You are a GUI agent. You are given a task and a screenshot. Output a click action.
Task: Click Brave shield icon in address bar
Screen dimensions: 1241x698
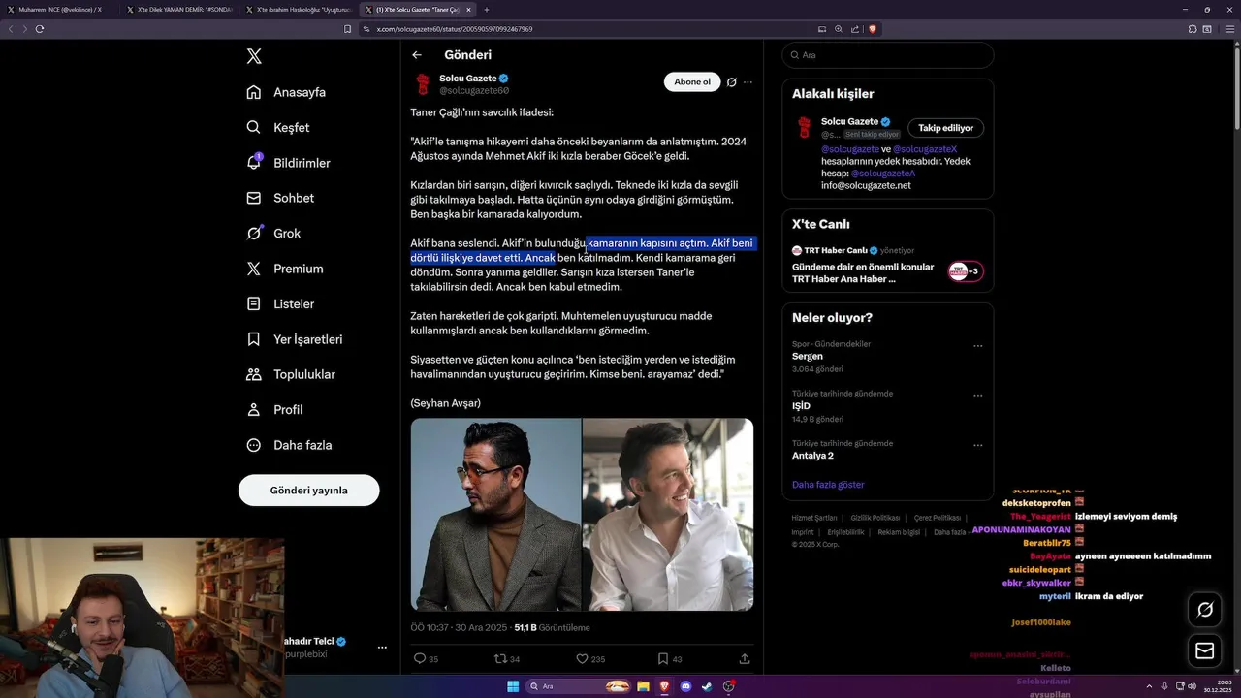pyautogui.click(x=873, y=29)
